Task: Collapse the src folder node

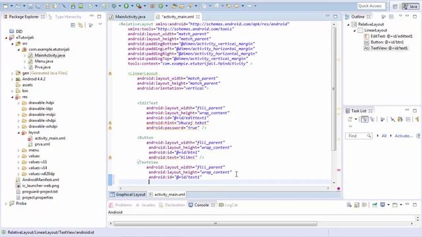Action: point(13,43)
